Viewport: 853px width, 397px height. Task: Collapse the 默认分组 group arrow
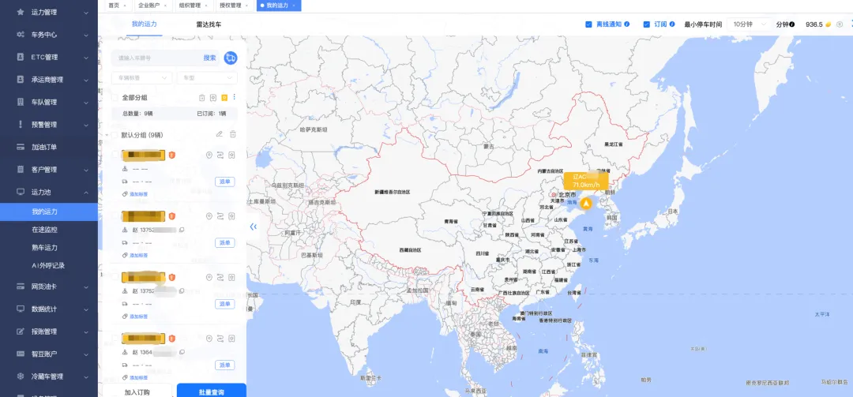107,135
